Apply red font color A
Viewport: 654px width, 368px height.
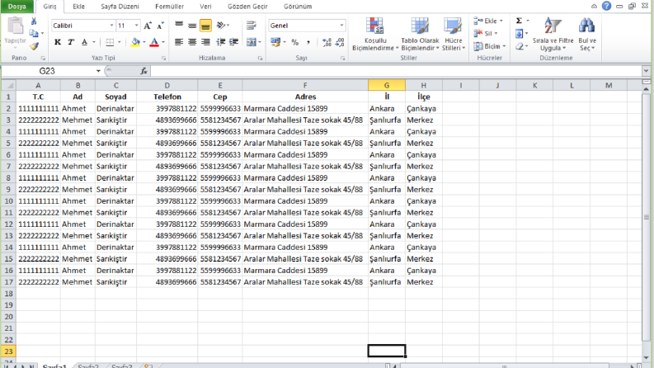[x=154, y=42]
